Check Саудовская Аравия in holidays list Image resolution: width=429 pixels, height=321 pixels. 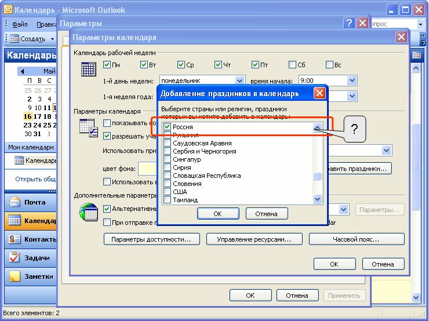click(167, 143)
